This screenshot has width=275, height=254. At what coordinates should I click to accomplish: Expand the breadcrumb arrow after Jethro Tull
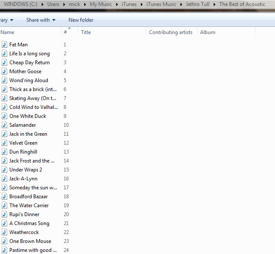coord(214,4)
